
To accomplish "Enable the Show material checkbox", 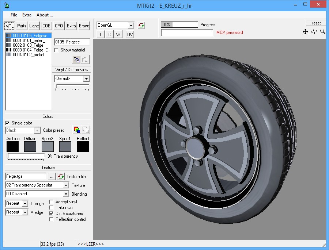I will [57, 50].
